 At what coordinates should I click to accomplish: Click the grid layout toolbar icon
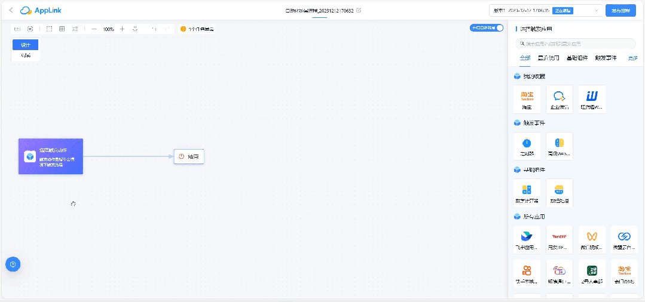click(62, 29)
